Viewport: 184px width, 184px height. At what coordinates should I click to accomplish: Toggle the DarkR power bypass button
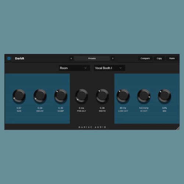pos(9,59)
